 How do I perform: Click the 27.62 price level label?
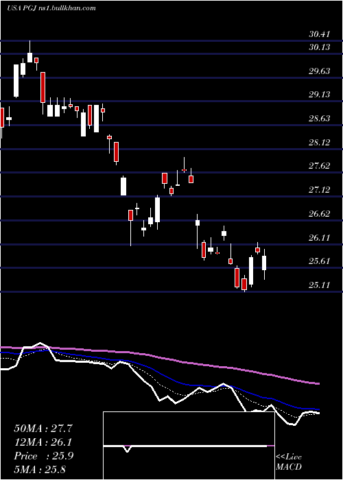click(x=320, y=166)
